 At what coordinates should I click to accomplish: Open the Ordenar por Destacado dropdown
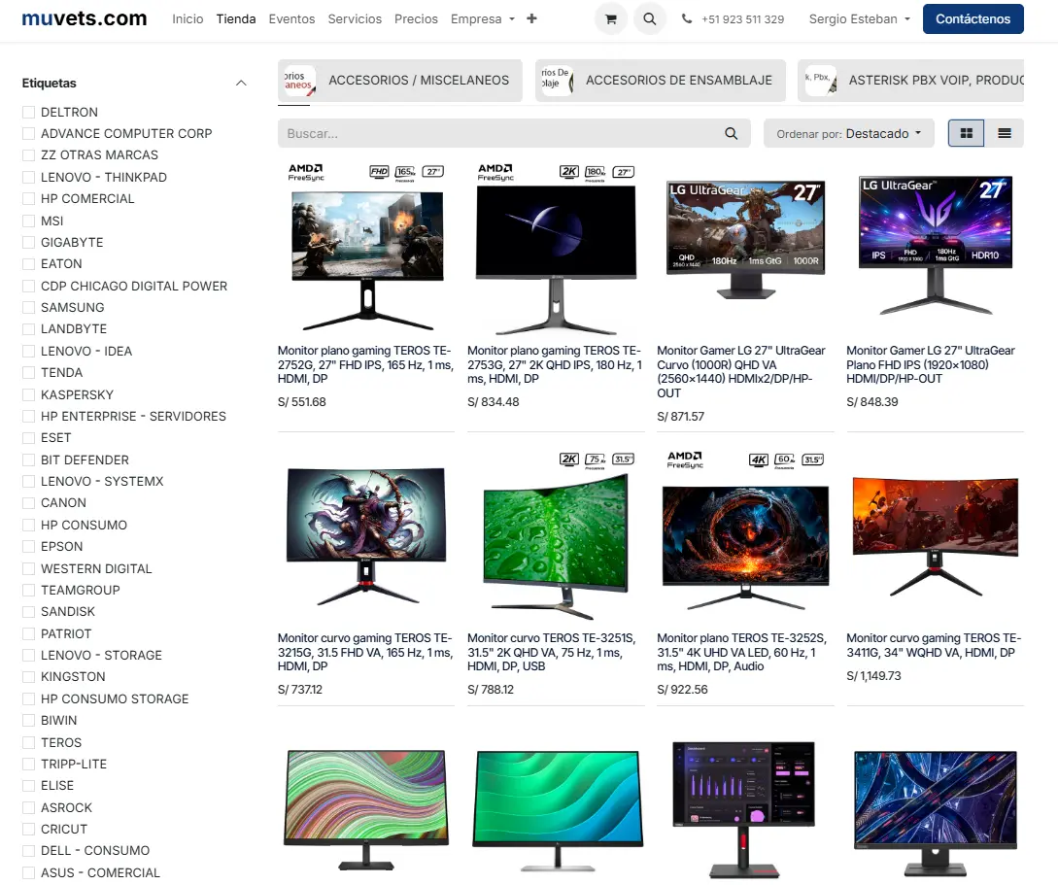848,133
